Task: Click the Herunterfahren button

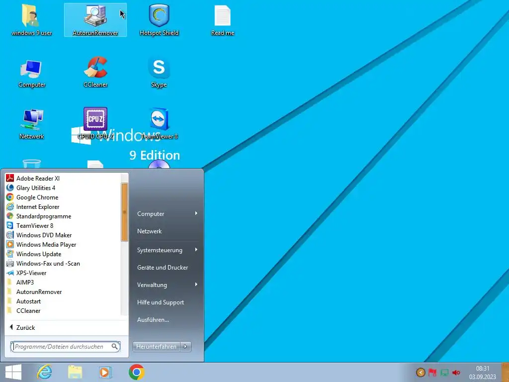Action: point(156,347)
